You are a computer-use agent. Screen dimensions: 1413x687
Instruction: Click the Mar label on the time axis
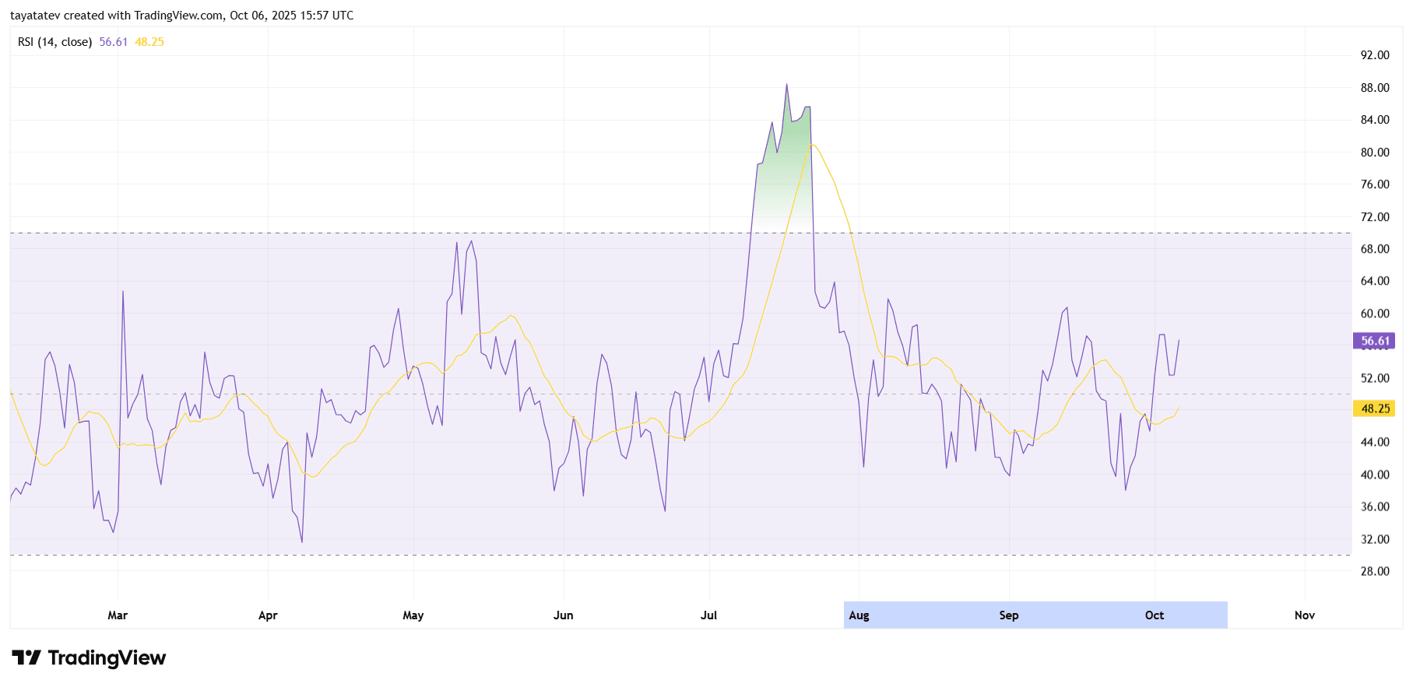[x=118, y=615]
